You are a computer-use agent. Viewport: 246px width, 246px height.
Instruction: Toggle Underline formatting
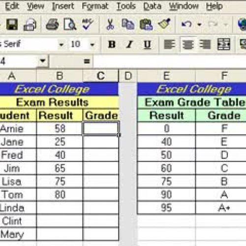click(x=147, y=44)
